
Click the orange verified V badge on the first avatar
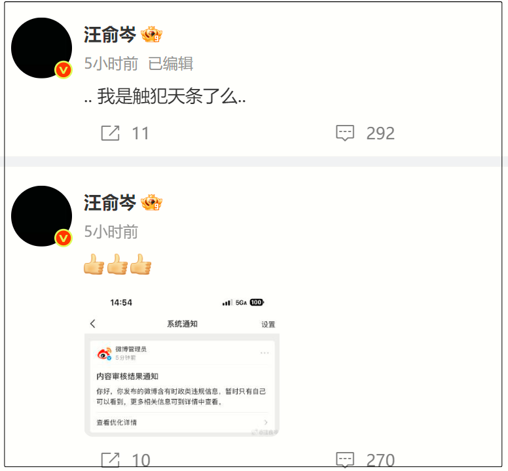(63, 69)
